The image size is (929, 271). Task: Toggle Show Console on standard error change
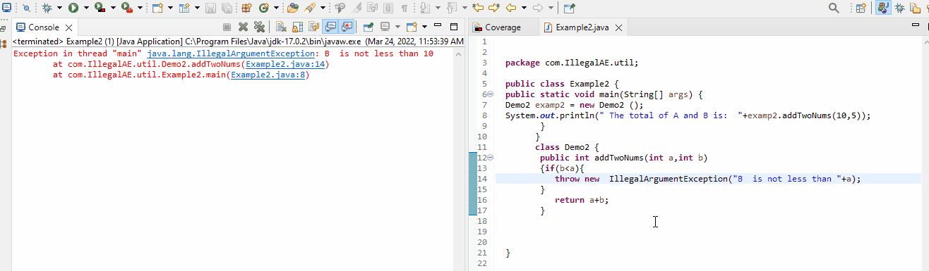(346, 27)
